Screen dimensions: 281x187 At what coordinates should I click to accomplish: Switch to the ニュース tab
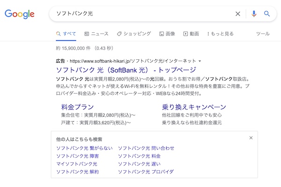tap(96, 34)
